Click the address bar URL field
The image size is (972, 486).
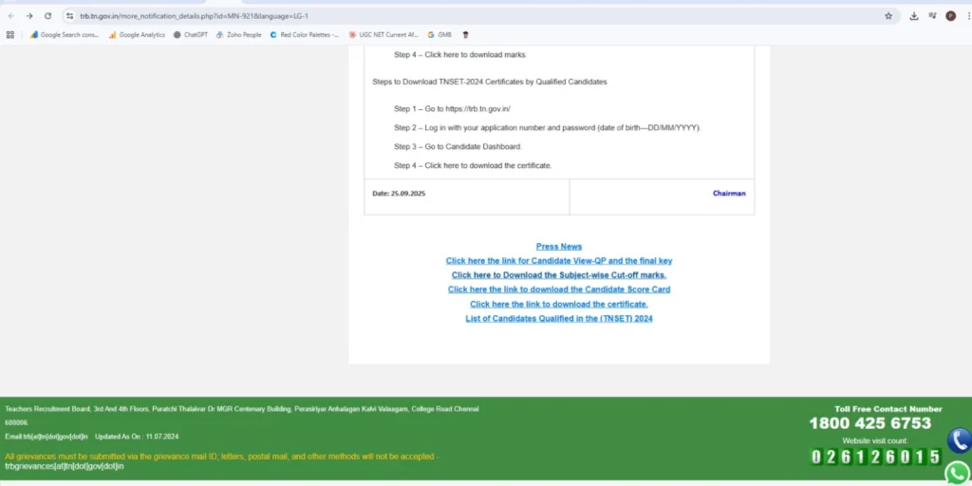pos(380,16)
